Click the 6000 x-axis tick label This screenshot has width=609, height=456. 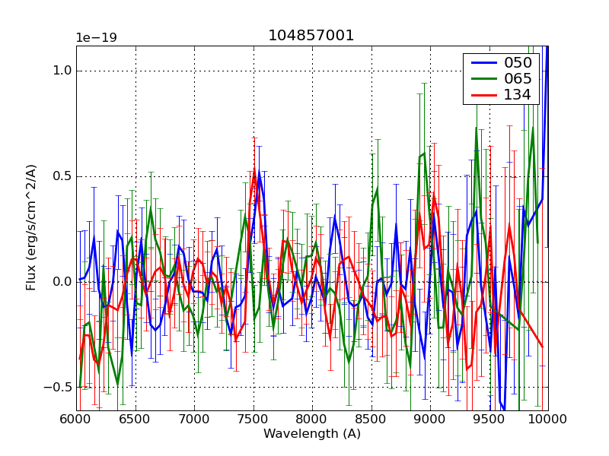pyautogui.click(x=76, y=420)
